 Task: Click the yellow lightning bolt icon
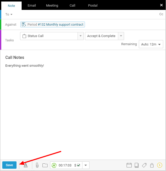point(160,165)
